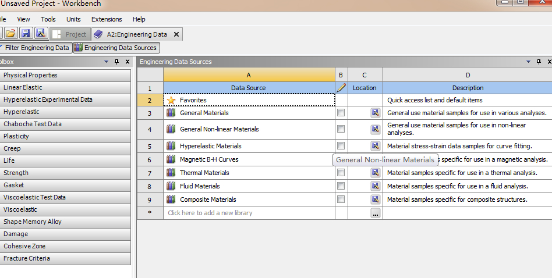552x278 pixels.
Task: Open the View menu
Action: point(23,19)
